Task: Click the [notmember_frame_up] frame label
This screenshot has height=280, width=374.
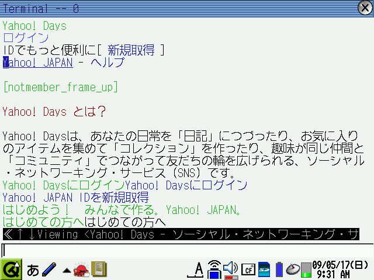Action: [61, 87]
